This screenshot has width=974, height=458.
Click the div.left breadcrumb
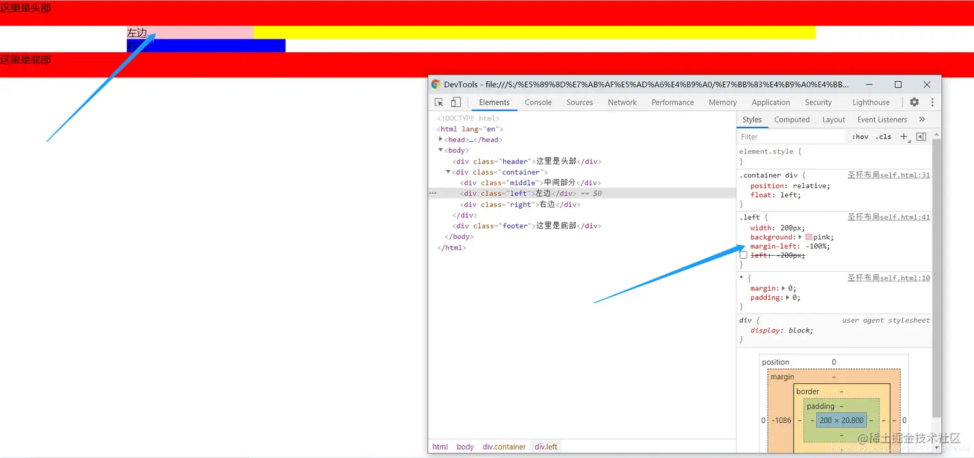[x=546, y=446]
